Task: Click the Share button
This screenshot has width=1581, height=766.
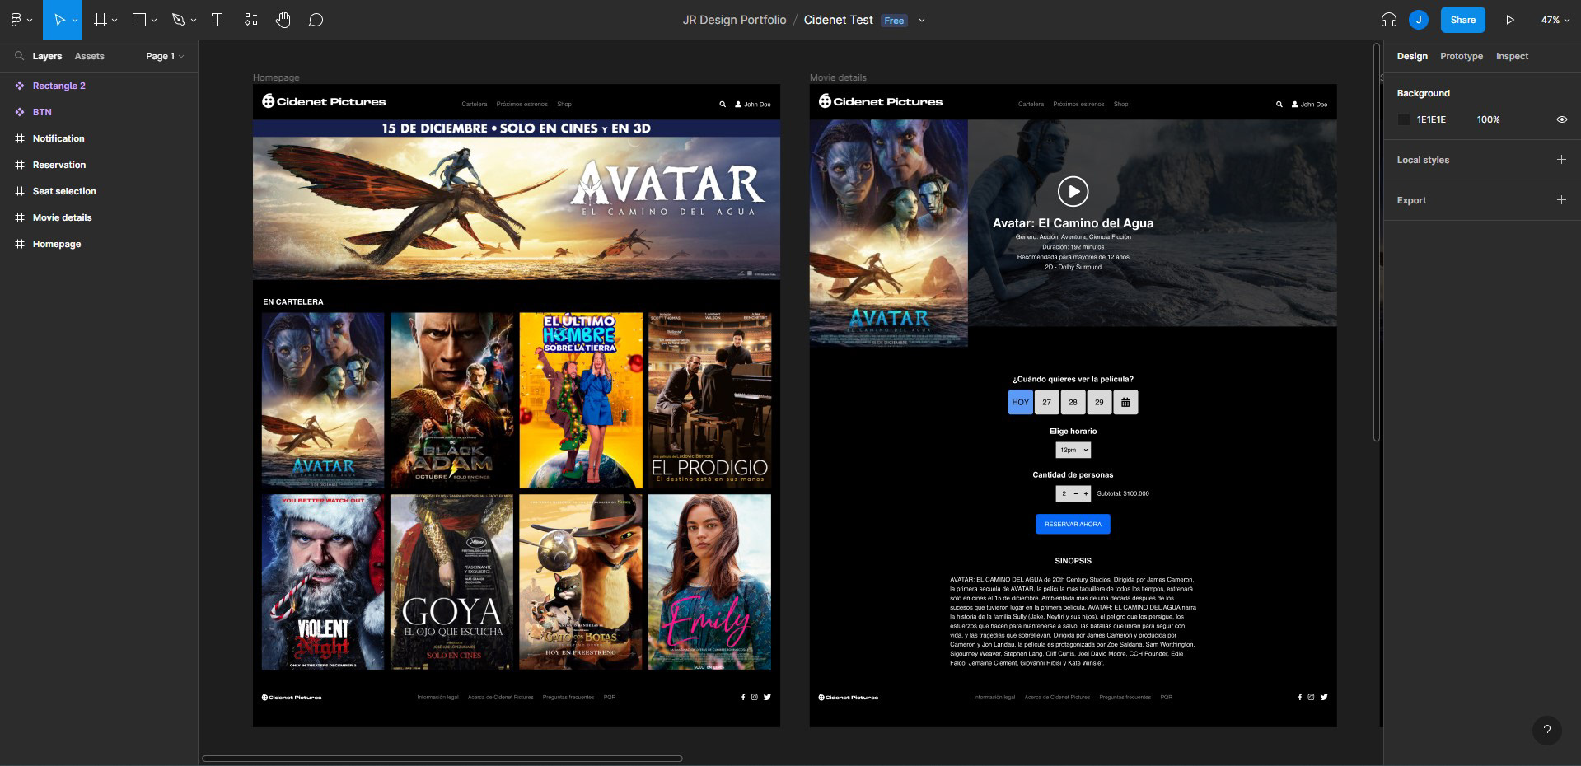Action: coord(1462,20)
